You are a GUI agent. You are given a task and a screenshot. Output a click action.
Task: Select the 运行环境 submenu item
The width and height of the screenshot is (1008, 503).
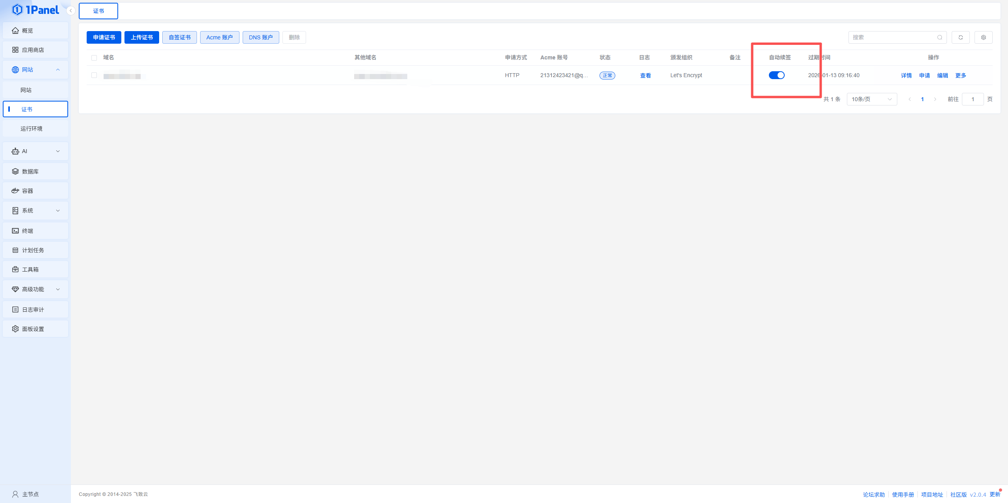(32, 129)
